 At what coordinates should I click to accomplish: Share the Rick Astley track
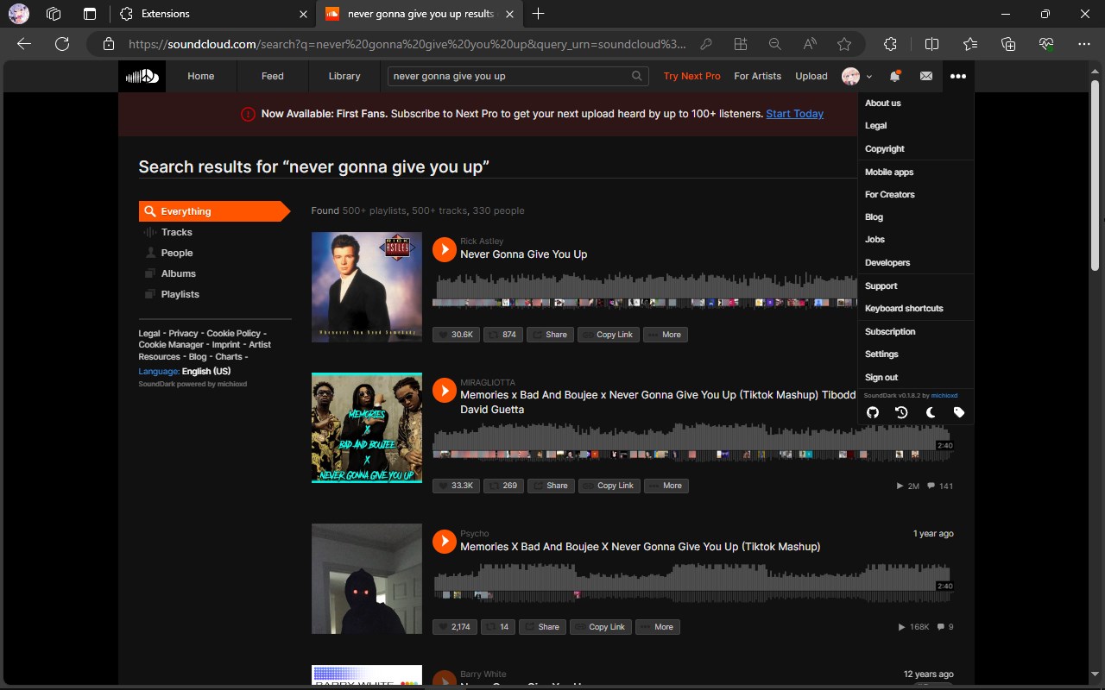click(550, 335)
